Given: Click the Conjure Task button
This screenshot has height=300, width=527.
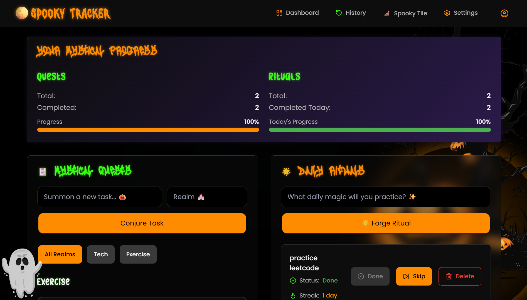Looking at the screenshot, I should tap(142, 223).
